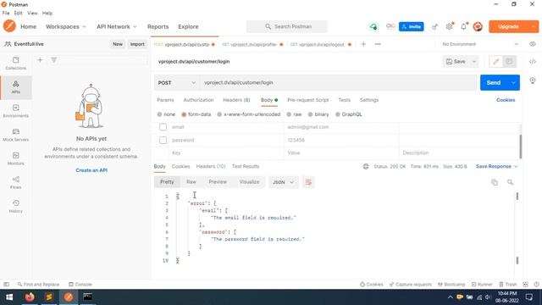
Task: Click the request URL input field
Action: 338,83
